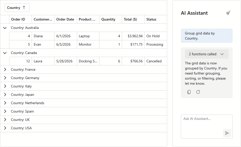Sort by the Total ($) column header
Screen dimensions: 241x147
tap(133, 19)
